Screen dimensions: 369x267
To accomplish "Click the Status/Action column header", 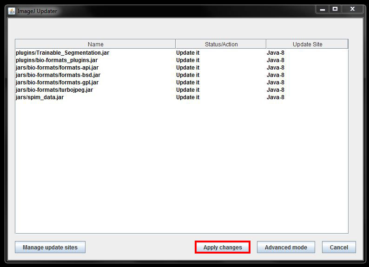I will point(221,44).
